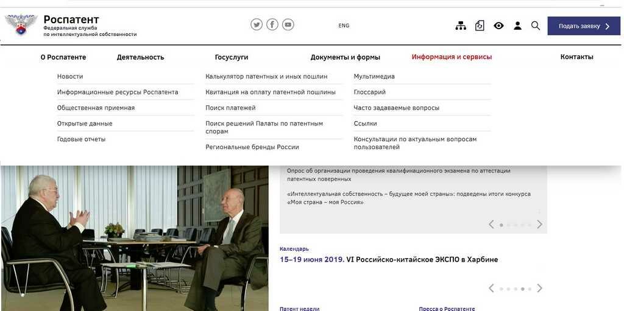
Task: Open Мультимедиа section
Action: pyautogui.click(x=374, y=76)
